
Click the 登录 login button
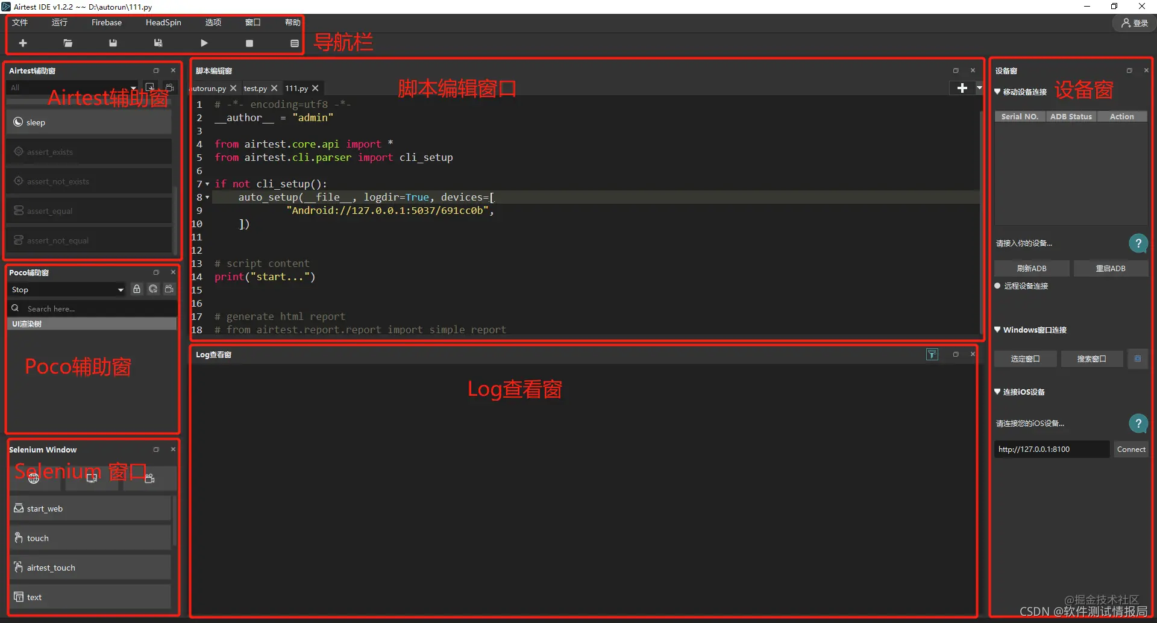coord(1134,23)
